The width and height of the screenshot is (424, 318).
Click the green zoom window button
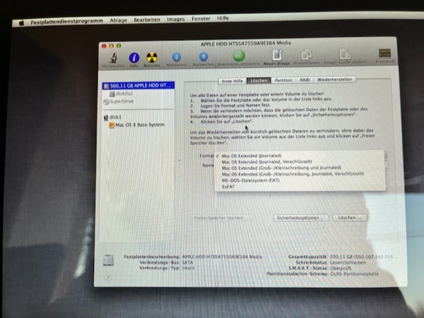point(119,46)
